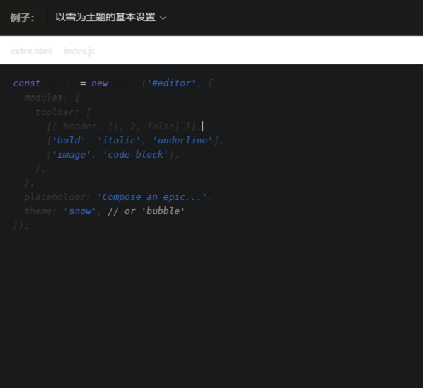423x388 pixels.
Task: Click the 'bold' string in toolbar config
Action: (69, 140)
